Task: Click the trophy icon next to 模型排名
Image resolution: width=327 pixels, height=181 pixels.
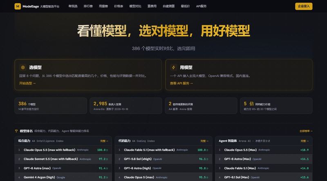Action: click(16, 131)
